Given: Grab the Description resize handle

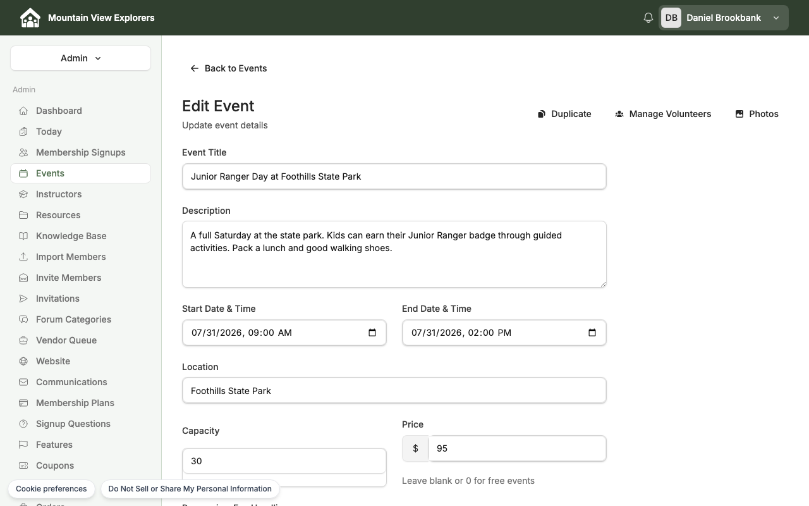Looking at the screenshot, I should click(x=602, y=283).
